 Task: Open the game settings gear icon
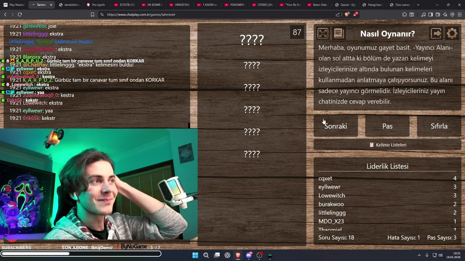pos(452,33)
